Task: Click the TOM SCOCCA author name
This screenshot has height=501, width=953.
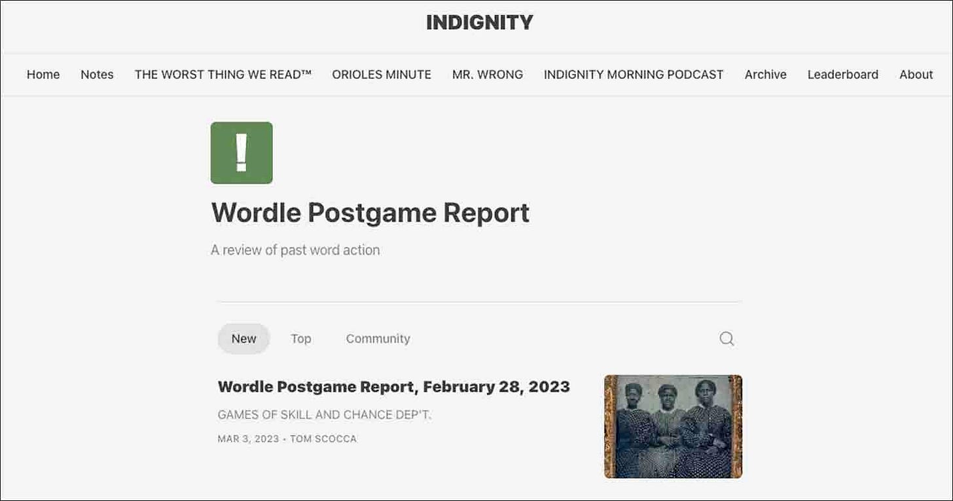Action: click(323, 439)
